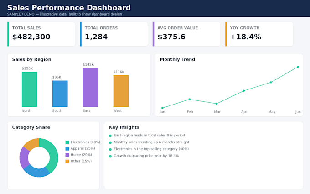
Task: Click the green North bar
Action: point(30,89)
